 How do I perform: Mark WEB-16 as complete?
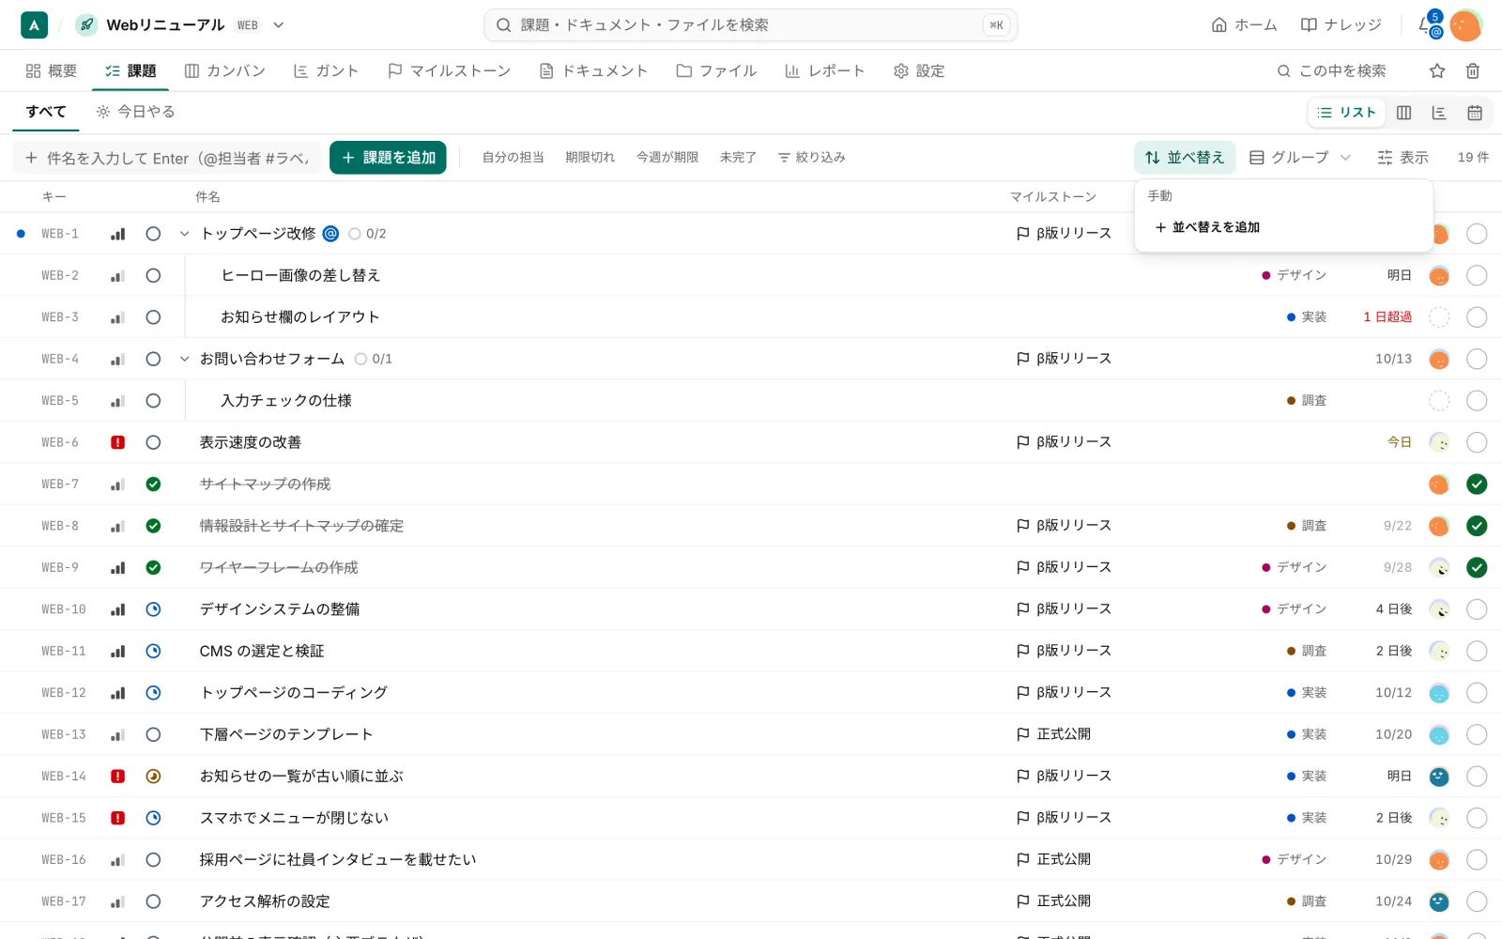click(1477, 859)
